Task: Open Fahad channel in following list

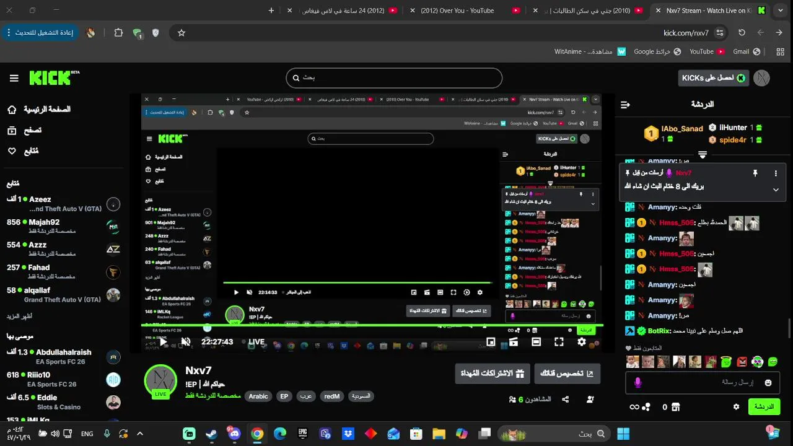Action: pos(63,271)
